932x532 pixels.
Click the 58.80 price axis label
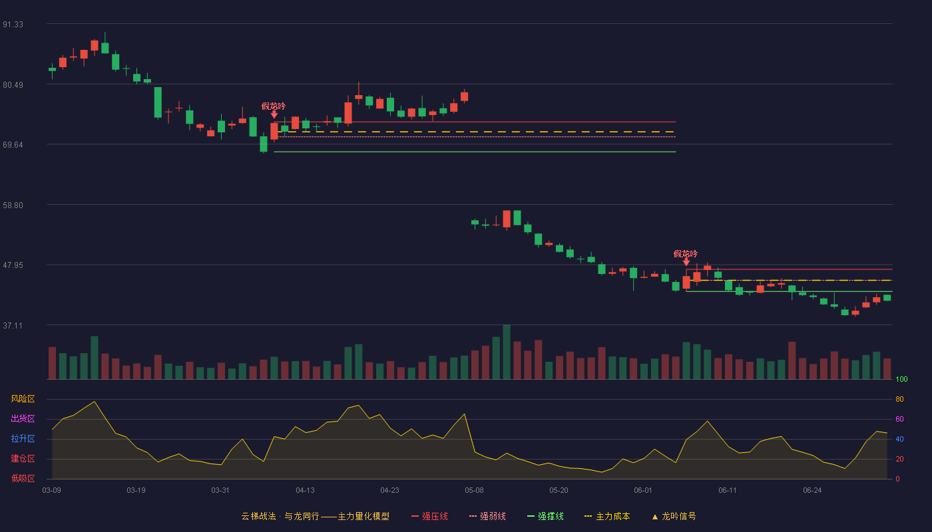pyautogui.click(x=13, y=205)
